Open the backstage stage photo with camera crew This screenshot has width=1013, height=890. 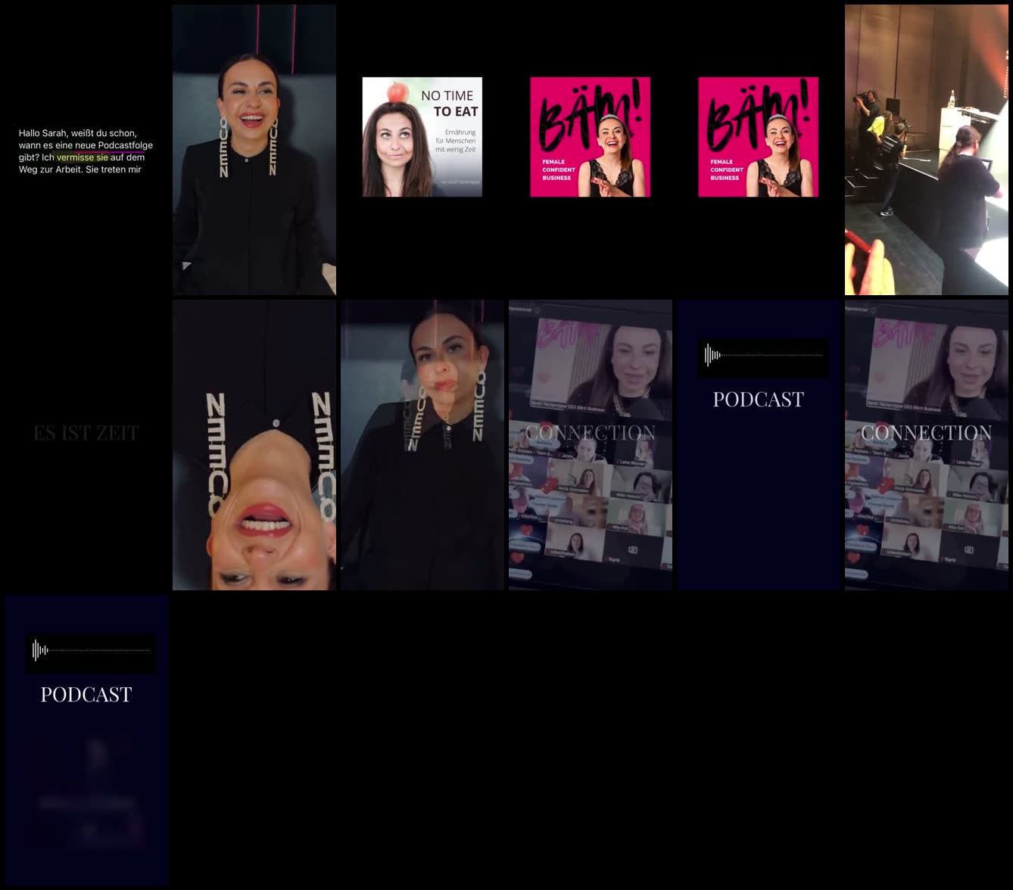927,150
